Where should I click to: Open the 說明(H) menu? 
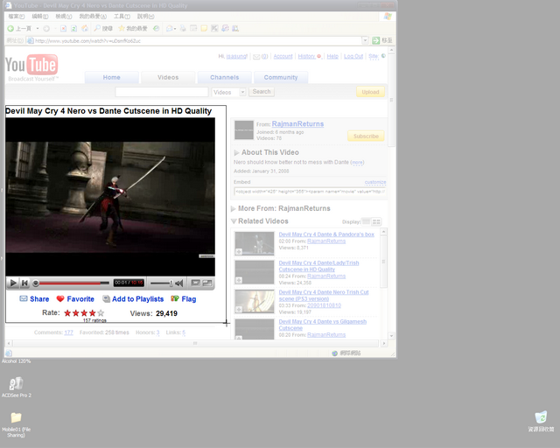click(x=146, y=17)
